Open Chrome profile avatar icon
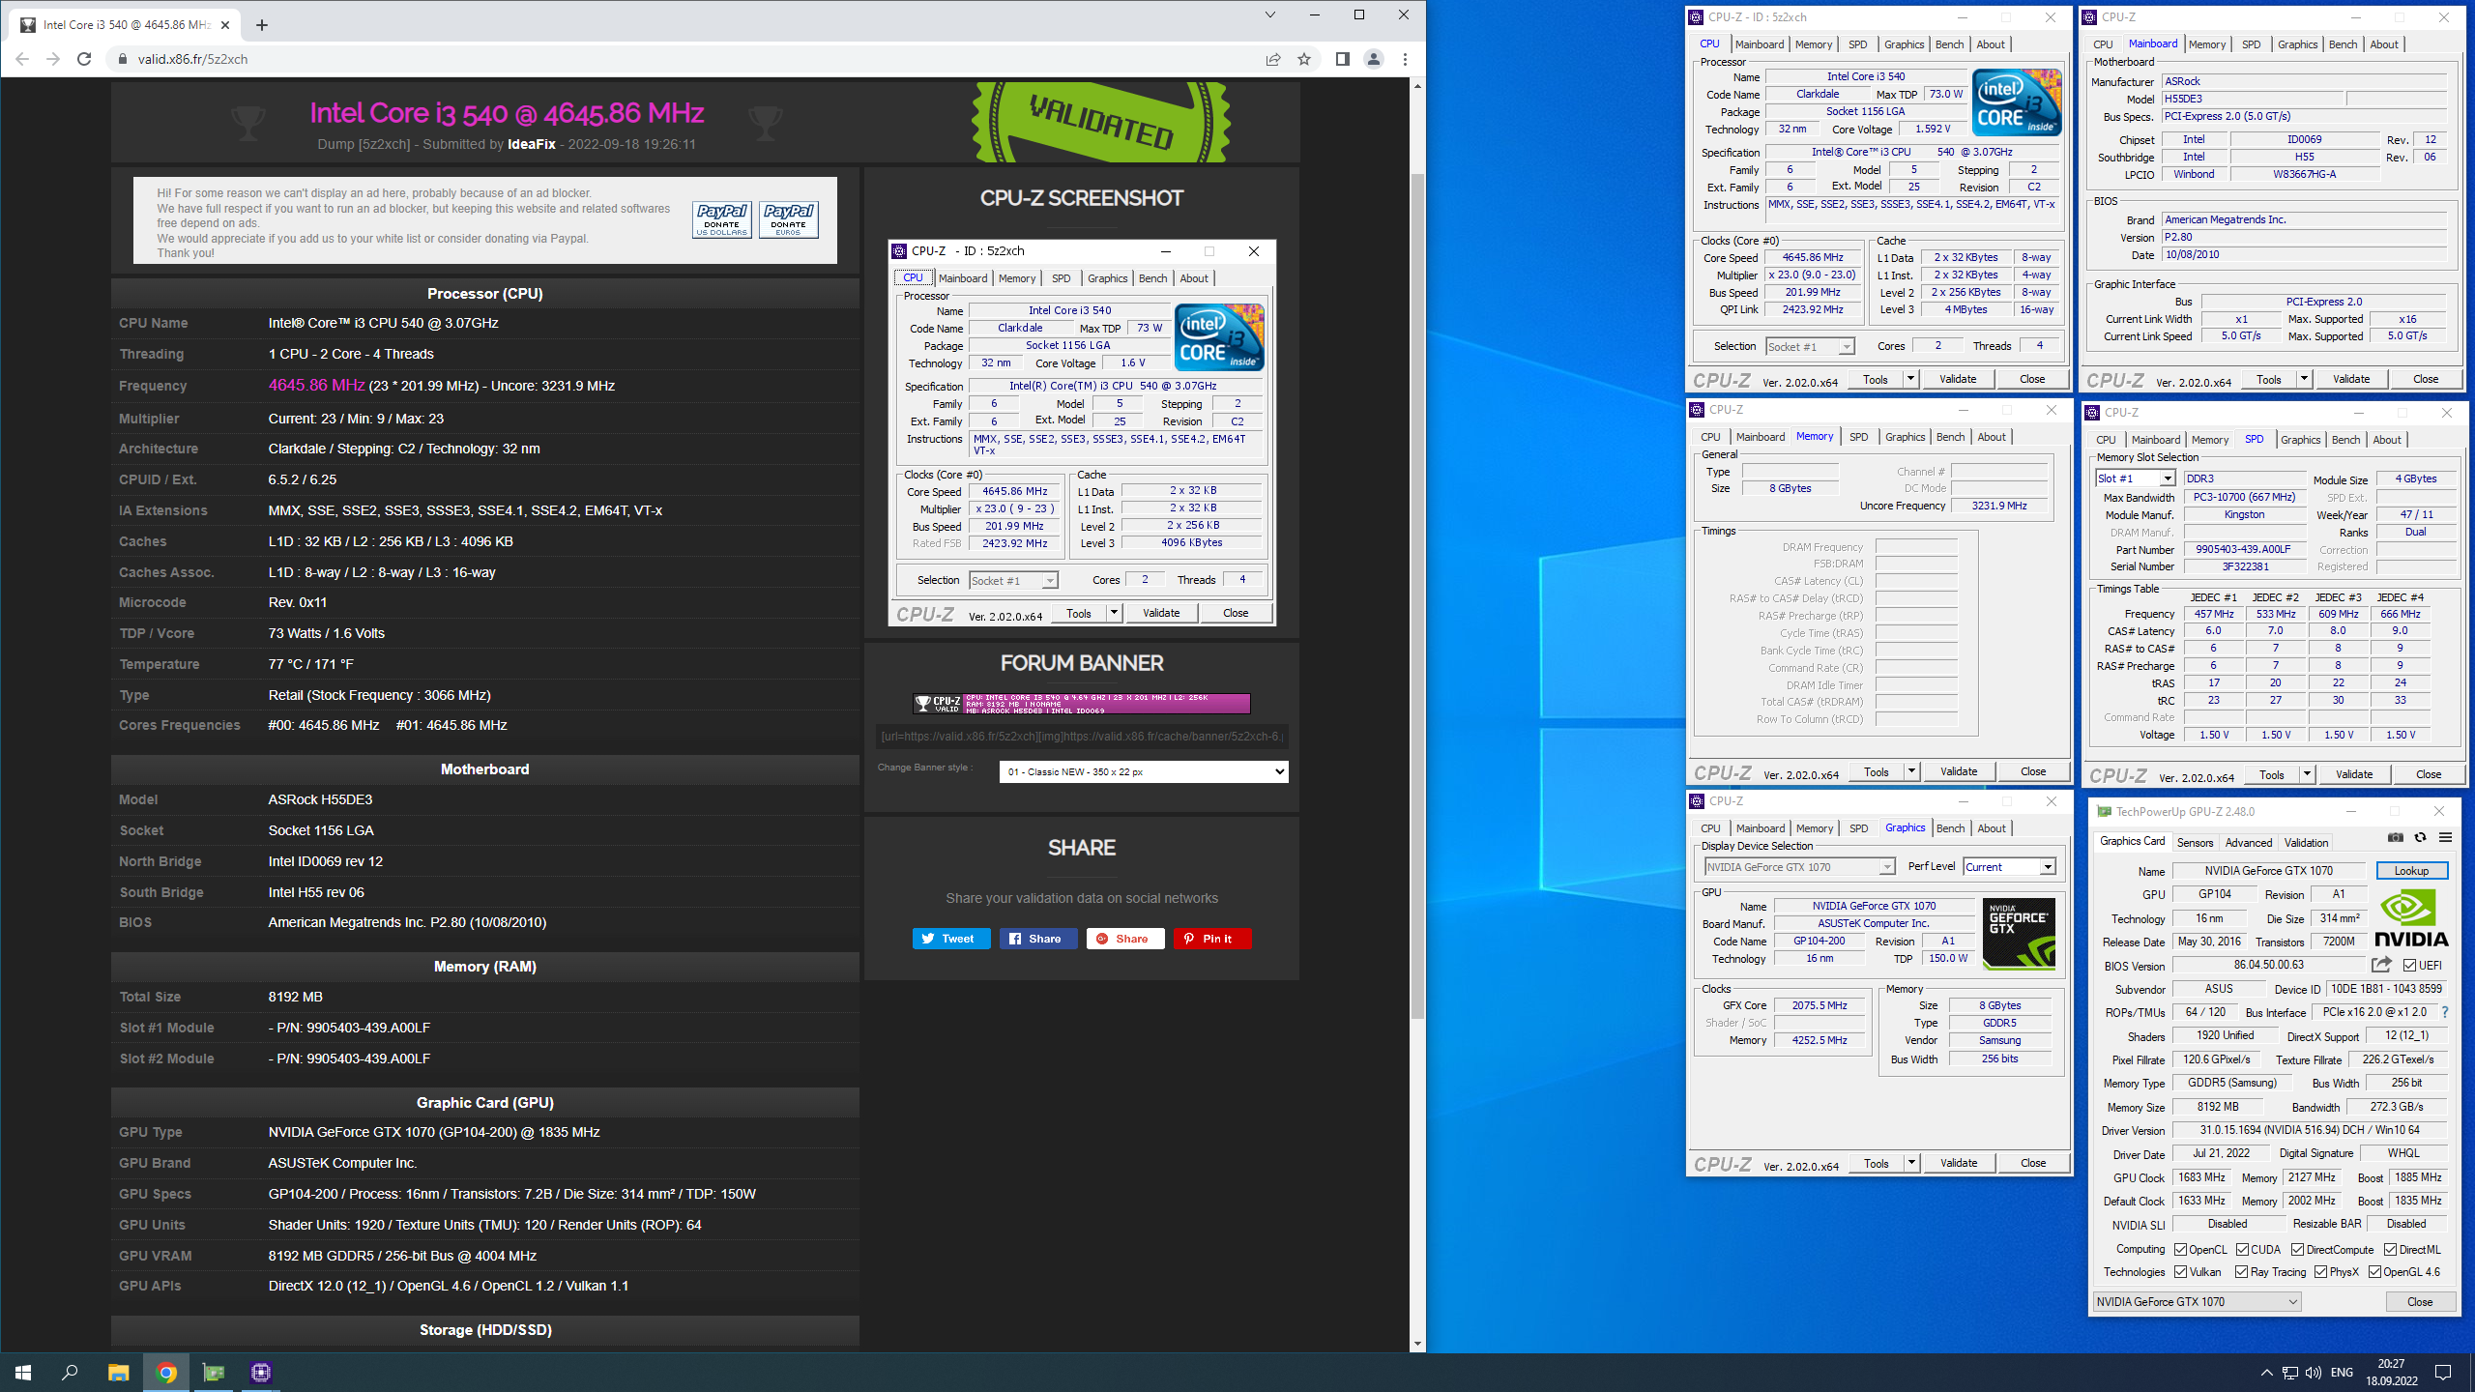The width and height of the screenshot is (2475, 1392). pyautogui.click(x=1373, y=59)
